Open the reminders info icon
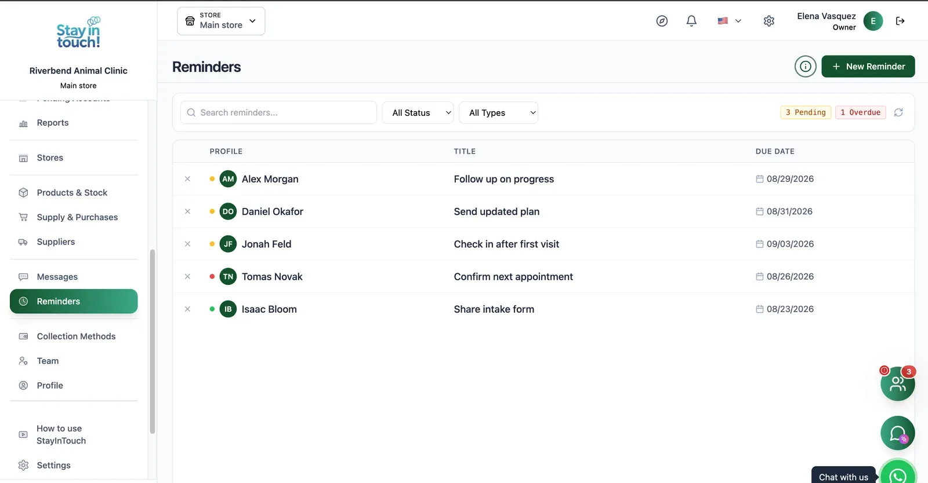 coord(806,67)
